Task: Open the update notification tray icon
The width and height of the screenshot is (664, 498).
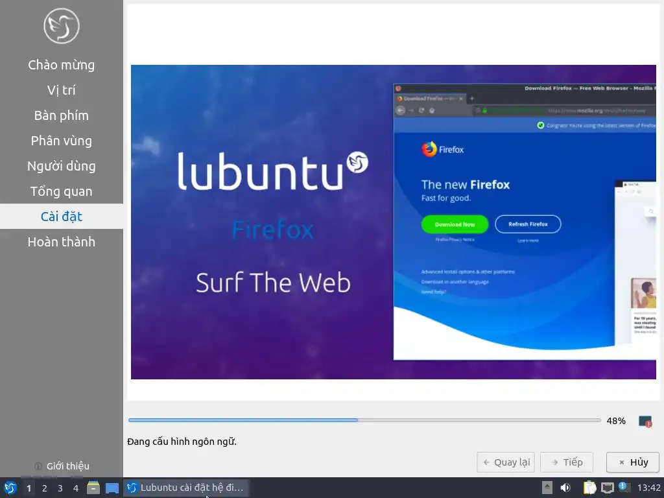Action: pos(624,487)
